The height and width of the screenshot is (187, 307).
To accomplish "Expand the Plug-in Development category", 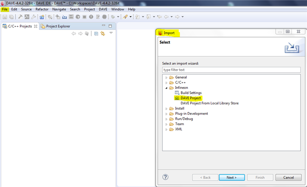I will (x=167, y=113).
